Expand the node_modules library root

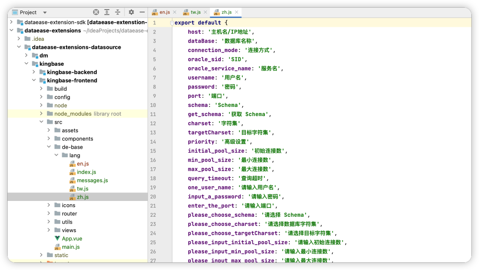pos(41,114)
